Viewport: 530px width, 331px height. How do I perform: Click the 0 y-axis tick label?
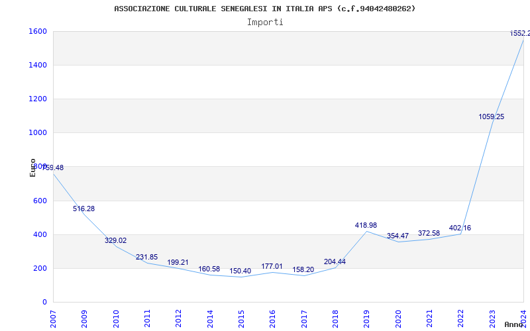[44, 303]
